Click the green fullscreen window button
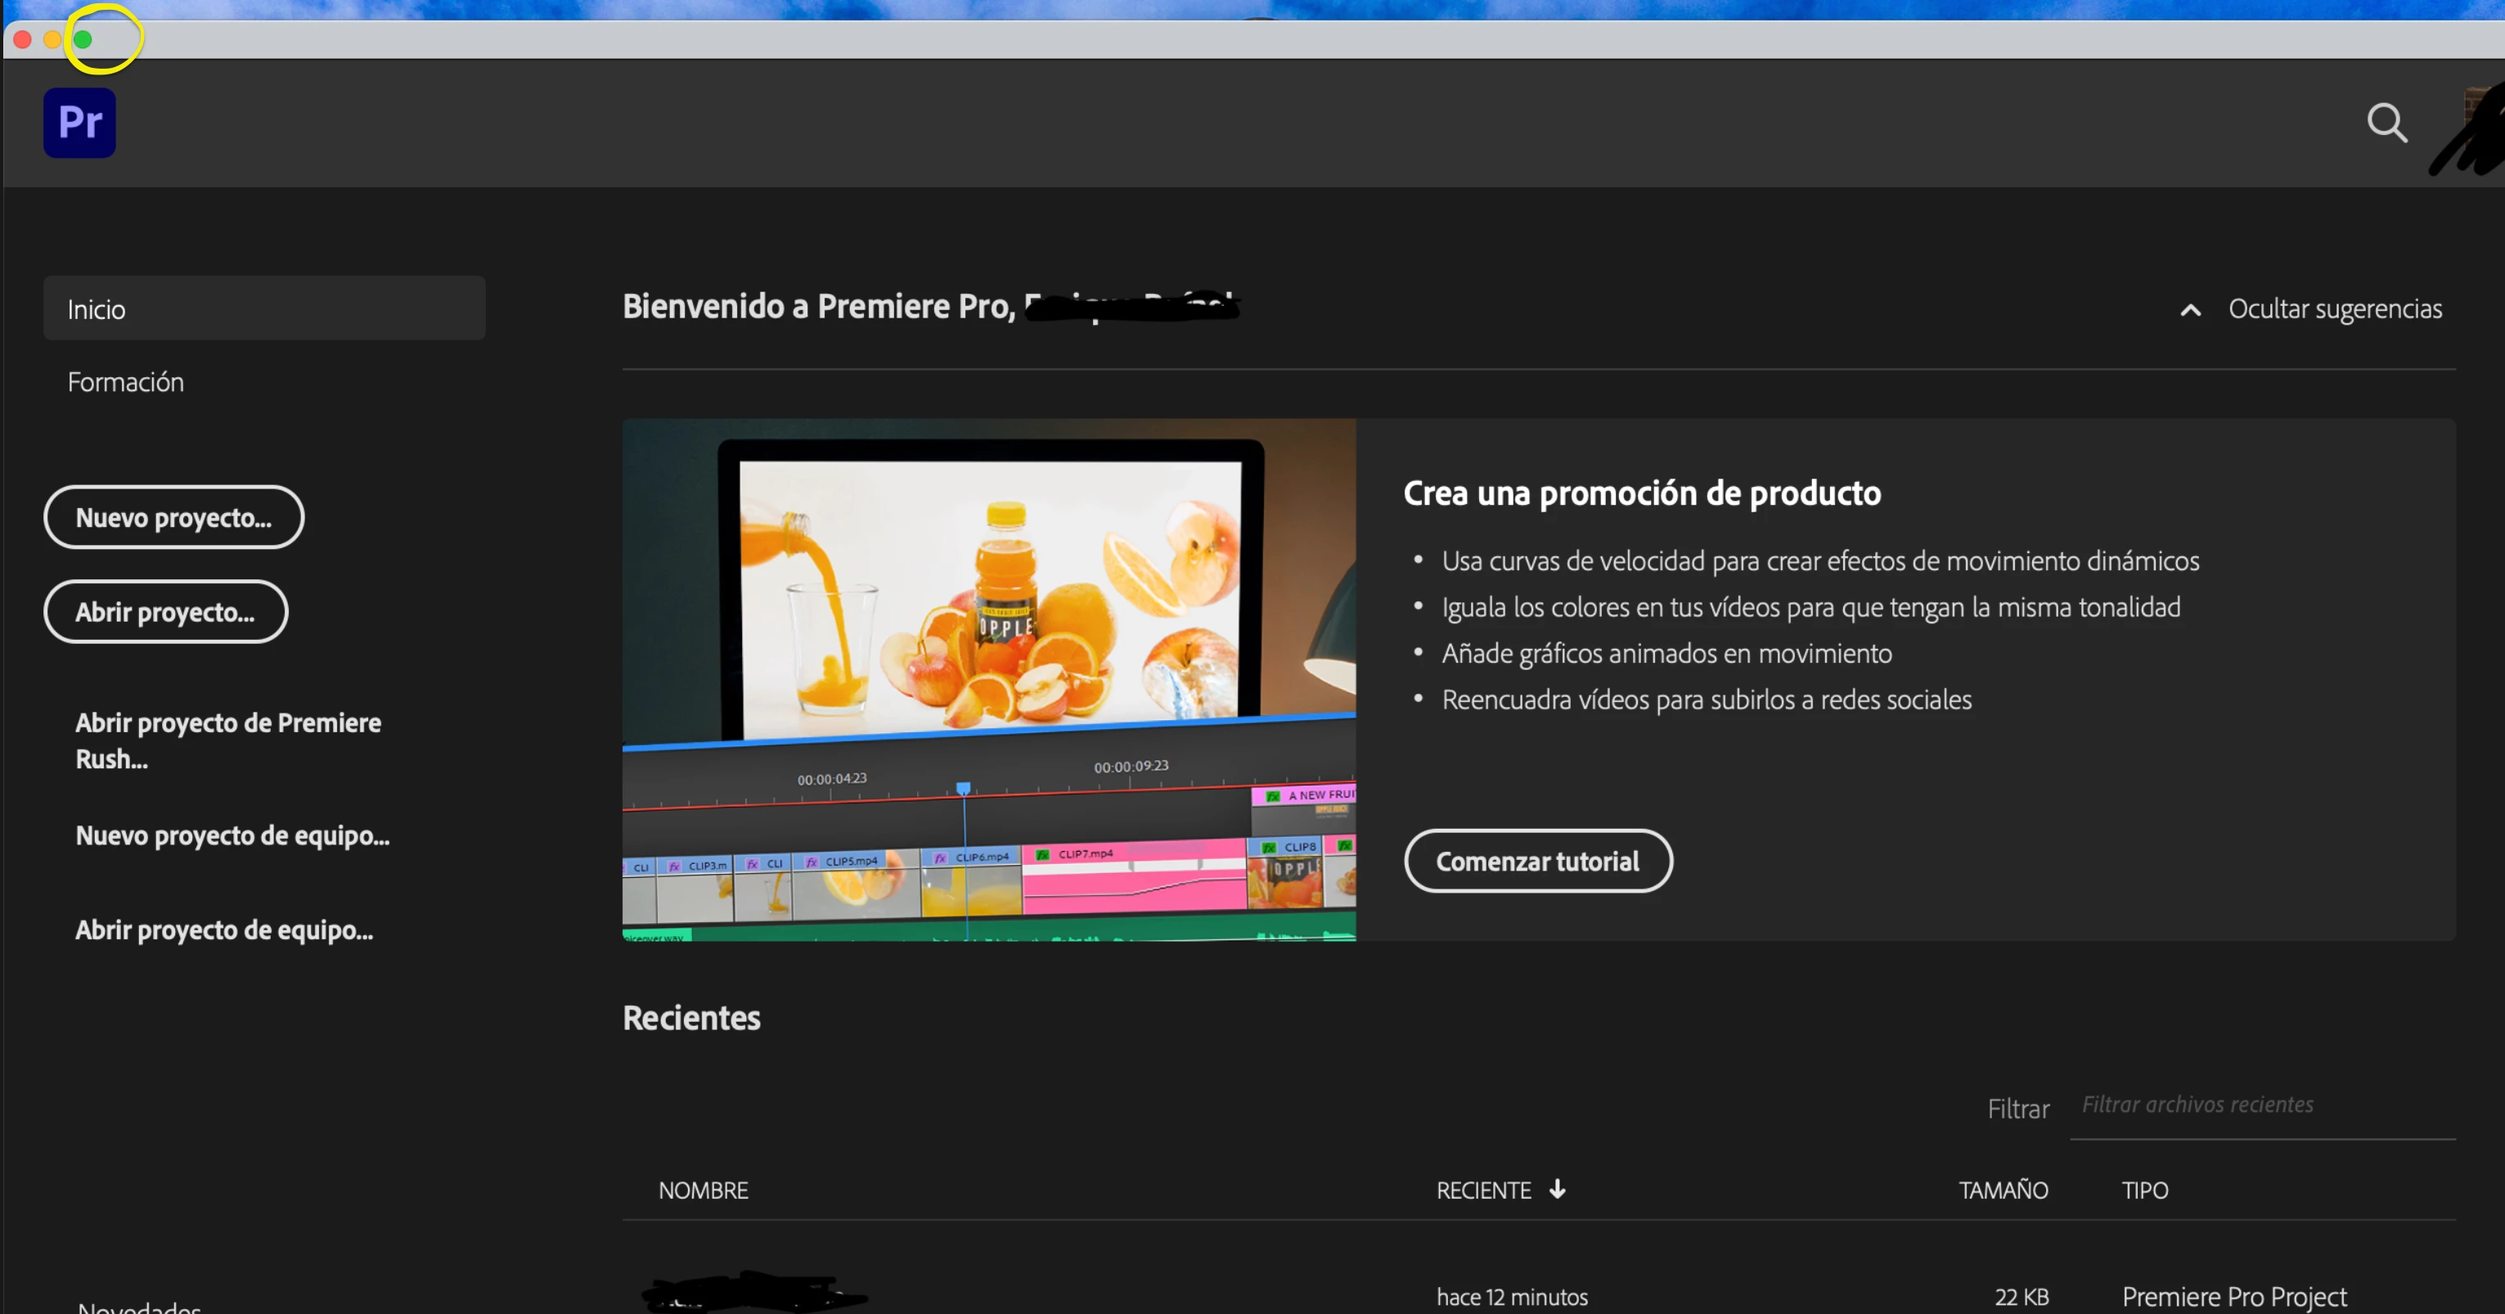Viewport: 2505px width, 1314px height. (83, 40)
